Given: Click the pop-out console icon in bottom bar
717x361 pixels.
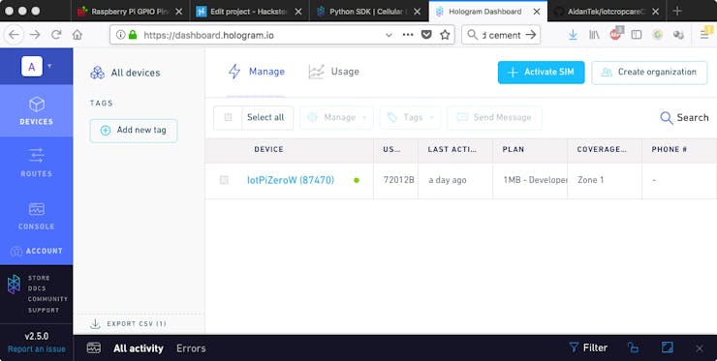Looking at the screenshot, I should click(x=633, y=347).
